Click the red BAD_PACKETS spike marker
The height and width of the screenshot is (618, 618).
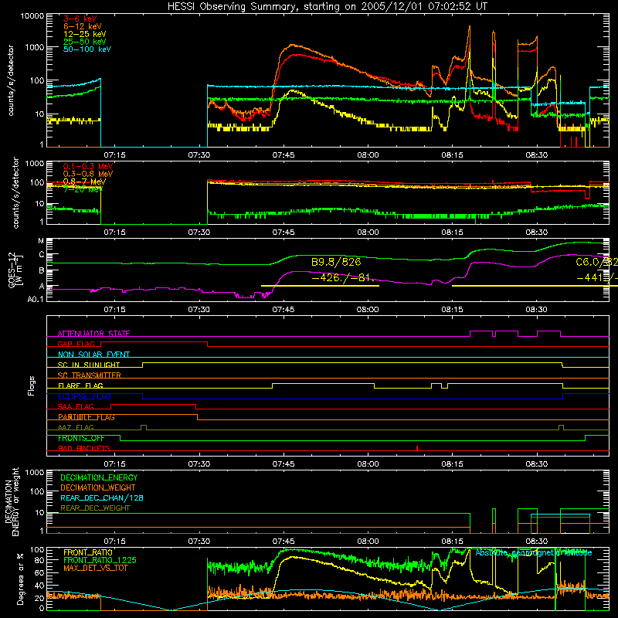pos(417,448)
